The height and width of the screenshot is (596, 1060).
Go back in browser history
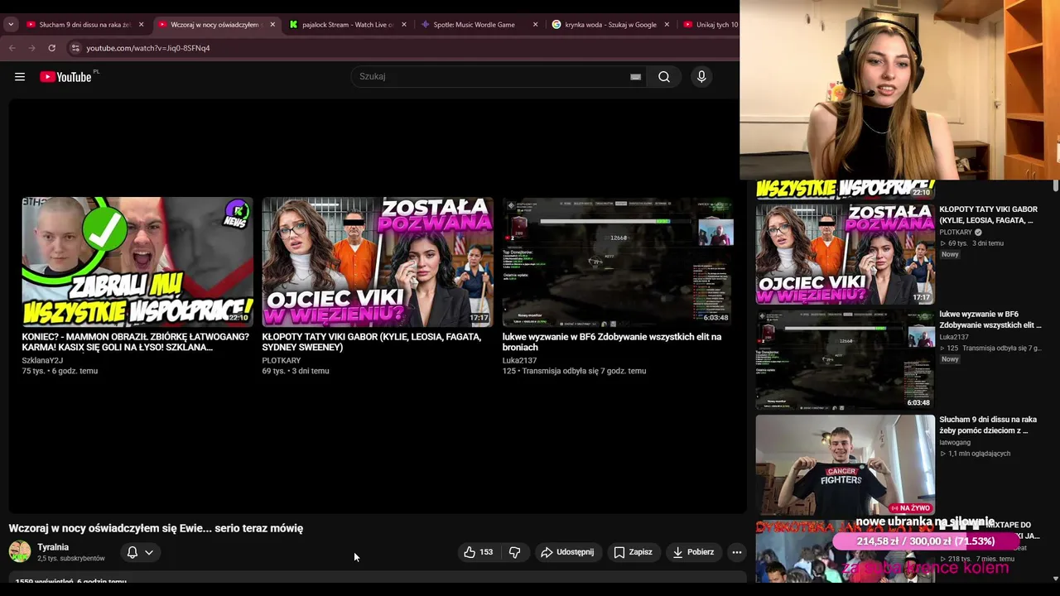[x=12, y=48]
